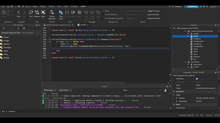Click the Stop square in Test group

pyautogui.click(x=79, y=12)
